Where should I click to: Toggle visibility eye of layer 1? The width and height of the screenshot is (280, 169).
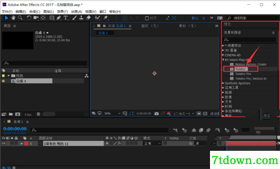pos(4,143)
